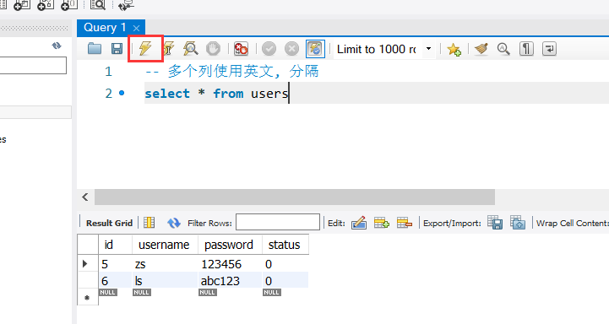Open the Limit to 1000 rows dropdown

point(428,49)
